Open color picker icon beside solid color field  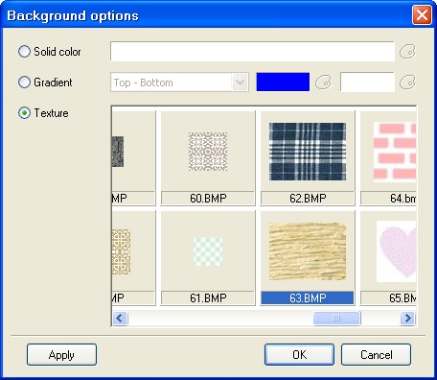coord(407,52)
